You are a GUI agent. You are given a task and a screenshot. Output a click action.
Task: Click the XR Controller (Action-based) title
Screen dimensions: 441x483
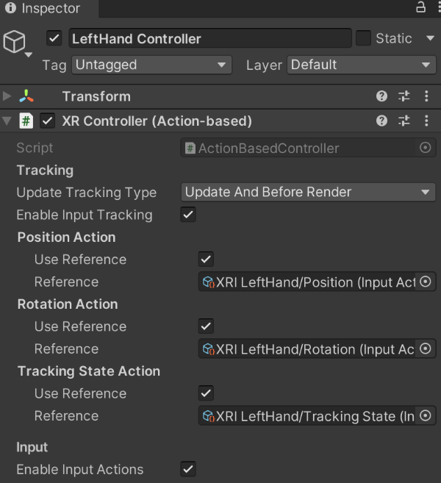tap(157, 121)
